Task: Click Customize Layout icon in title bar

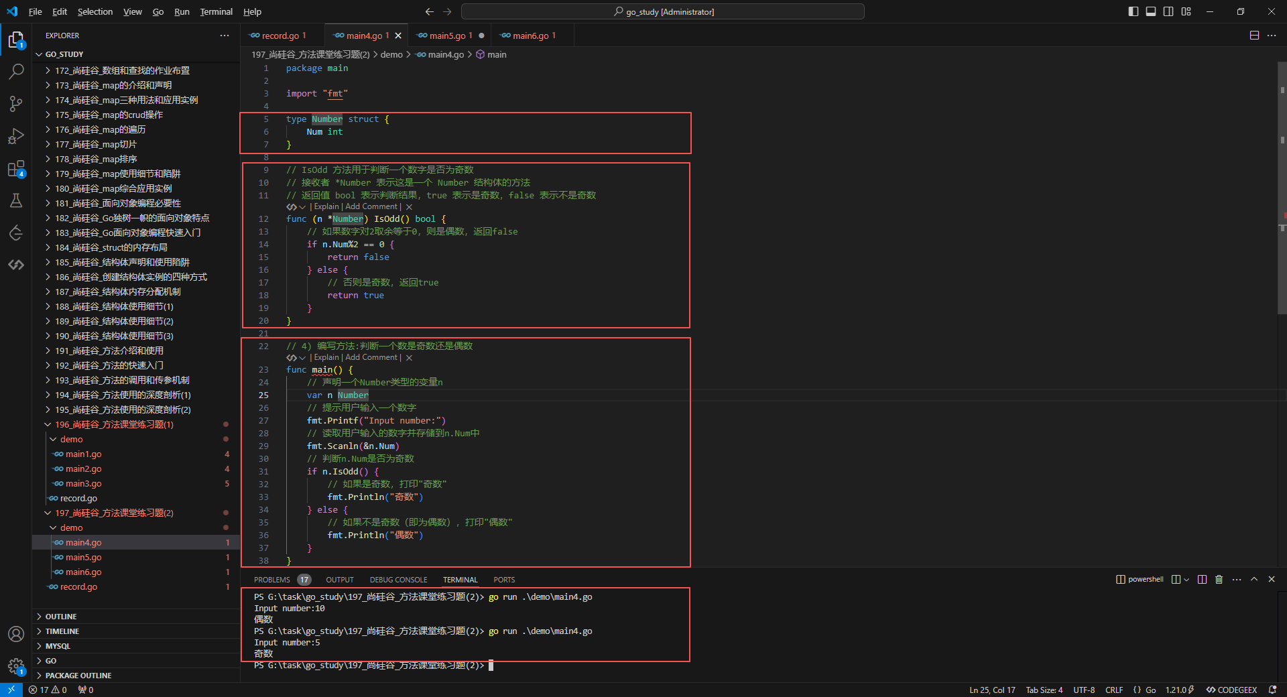Action: 1186,11
